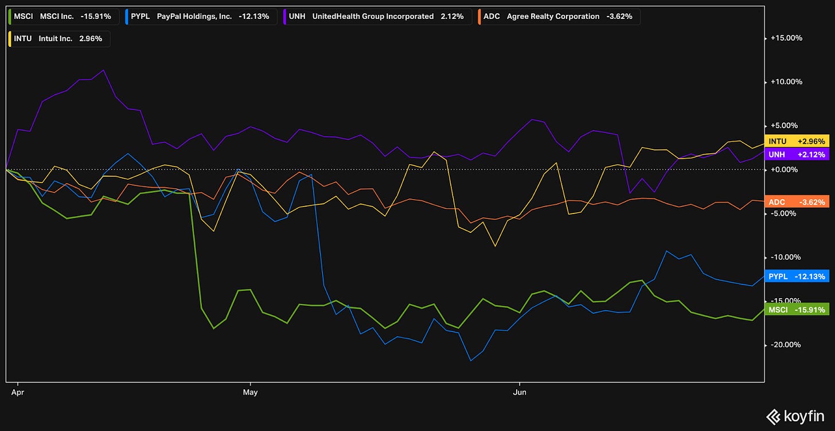Click the Jun date axis label
The height and width of the screenshot is (431, 835).
coord(520,393)
